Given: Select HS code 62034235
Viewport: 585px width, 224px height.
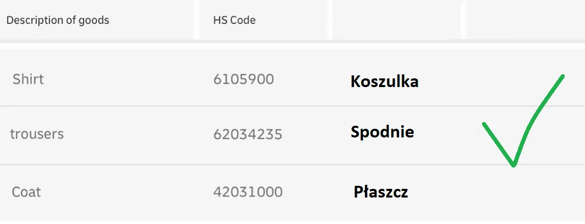Looking at the screenshot, I should (x=247, y=135).
